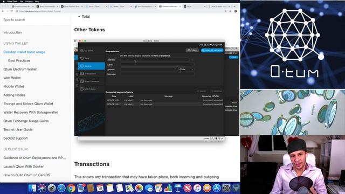Click My wallet in wallet screenshot
The width and height of the screenshot is (345, 194).
coord(91,51)
